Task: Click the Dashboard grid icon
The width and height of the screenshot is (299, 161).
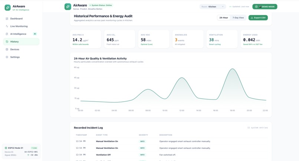Action: pyautogui.click(x=7, y=19)
